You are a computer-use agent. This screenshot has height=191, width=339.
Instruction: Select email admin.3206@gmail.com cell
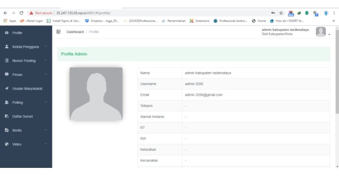(x=256, y=95)
